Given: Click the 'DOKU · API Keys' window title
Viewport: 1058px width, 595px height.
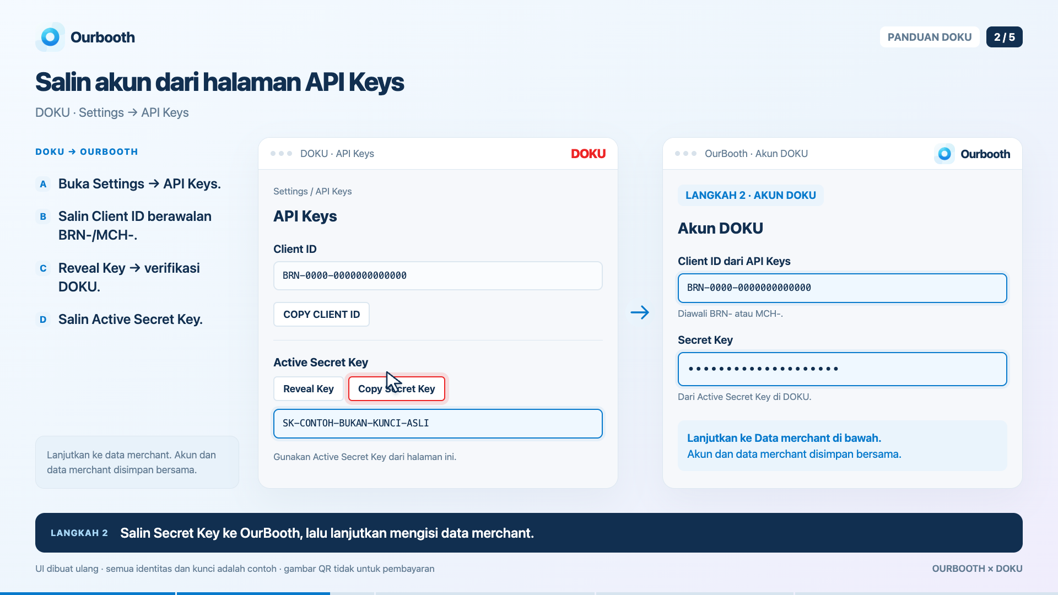Looking at the screenshot, I should point(337,154).
